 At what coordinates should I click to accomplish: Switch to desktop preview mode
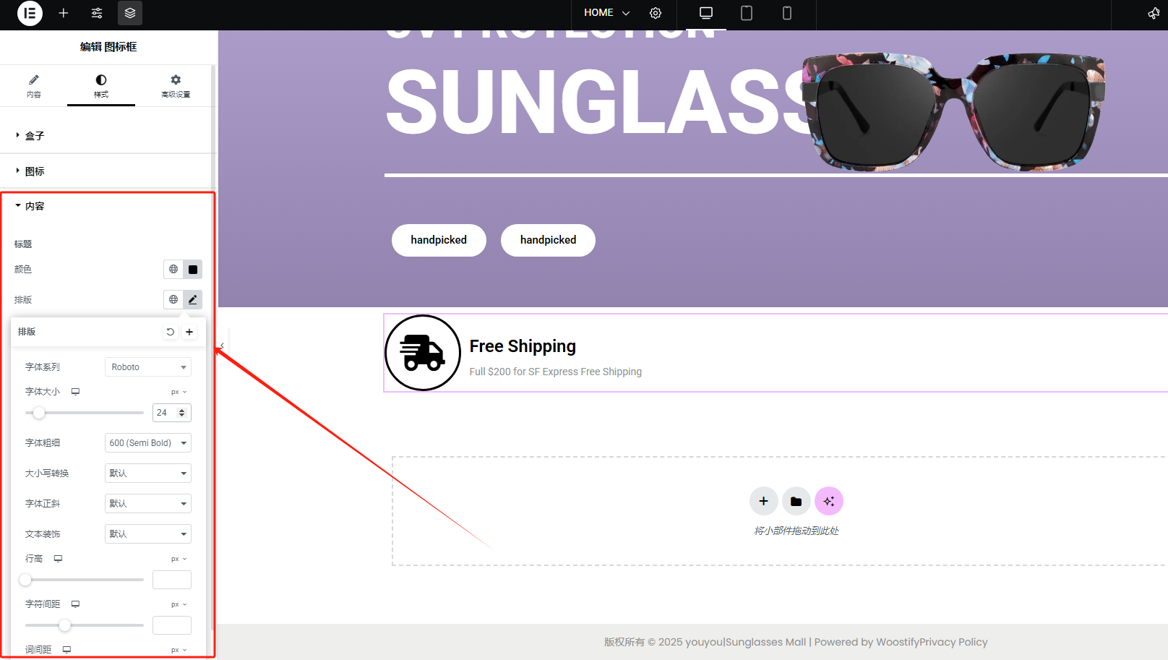click(x=706, y=13)
